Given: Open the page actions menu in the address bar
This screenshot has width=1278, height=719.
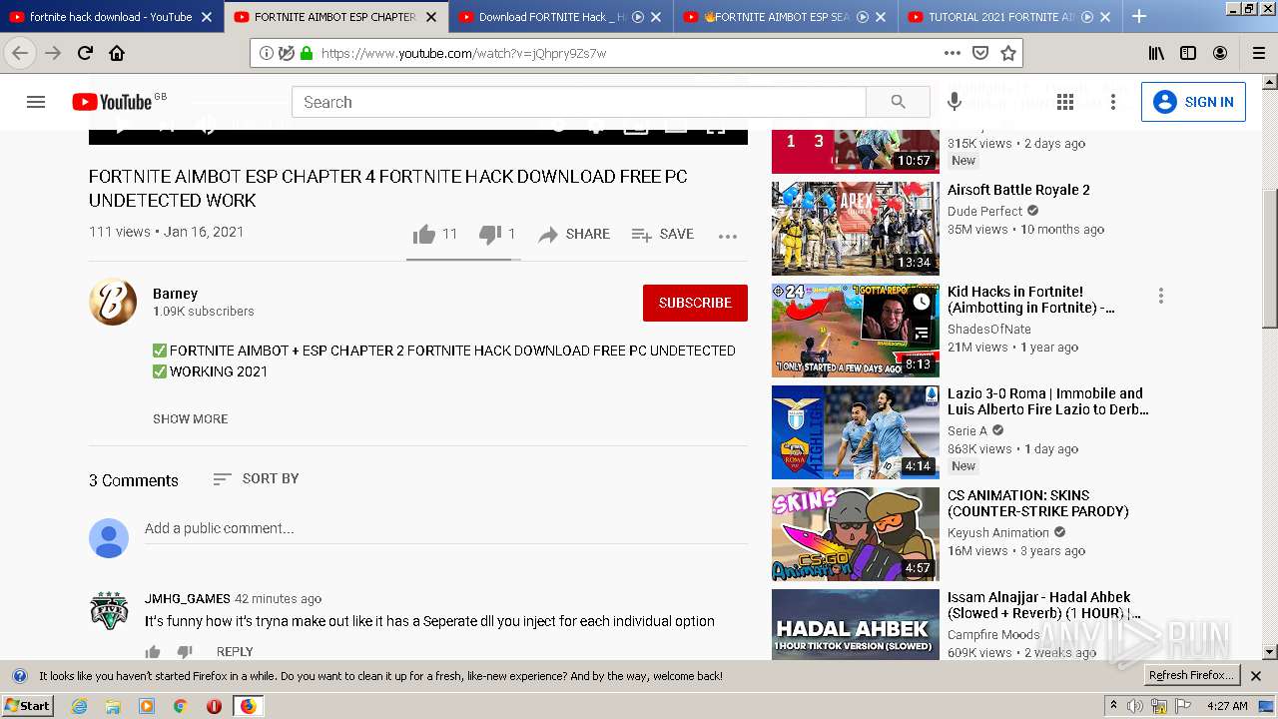Looking at the screenshot, I should point(953,53).
